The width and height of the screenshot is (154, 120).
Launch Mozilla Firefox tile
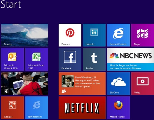[118, 108]
